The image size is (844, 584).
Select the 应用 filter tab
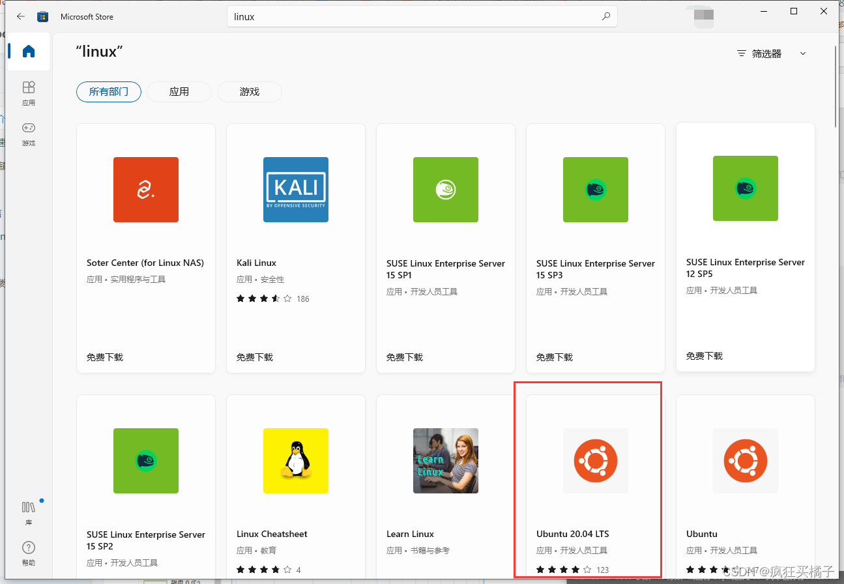(x=179, y=92)
